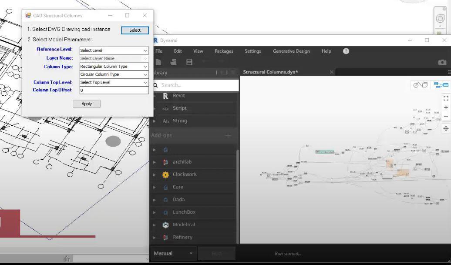Viewport: 451px width, 265px height.
Task: Click the Refinery package icon
Action: 166,238
